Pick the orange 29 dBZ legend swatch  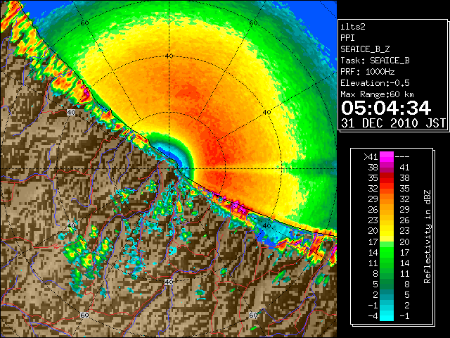point(387,199)
